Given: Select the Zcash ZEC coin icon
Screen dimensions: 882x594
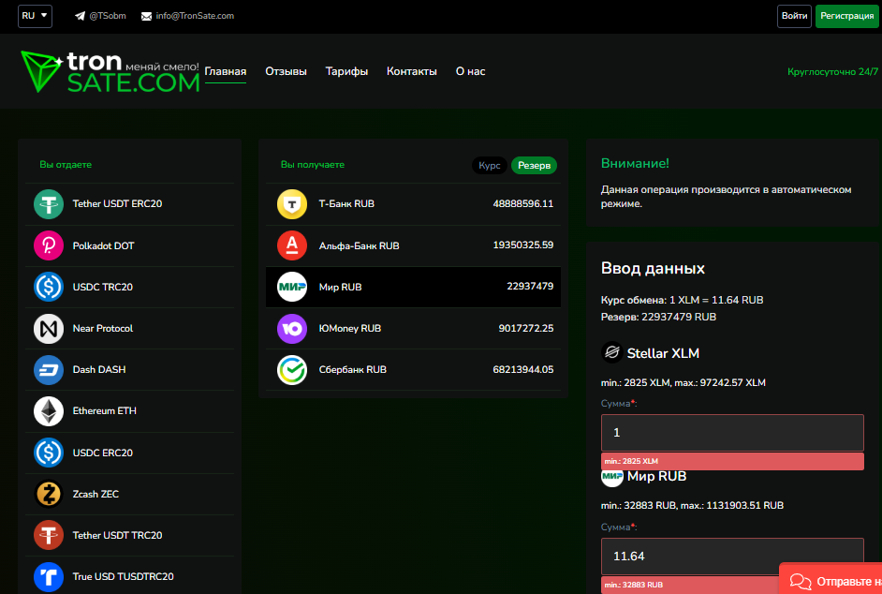Looking at the screenshot, I should (49, 494).
